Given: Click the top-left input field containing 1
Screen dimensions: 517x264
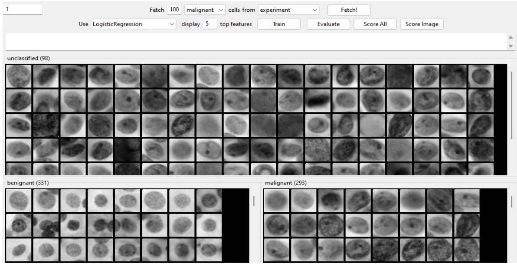Looking at the screenshot, I should click(23, 9).
